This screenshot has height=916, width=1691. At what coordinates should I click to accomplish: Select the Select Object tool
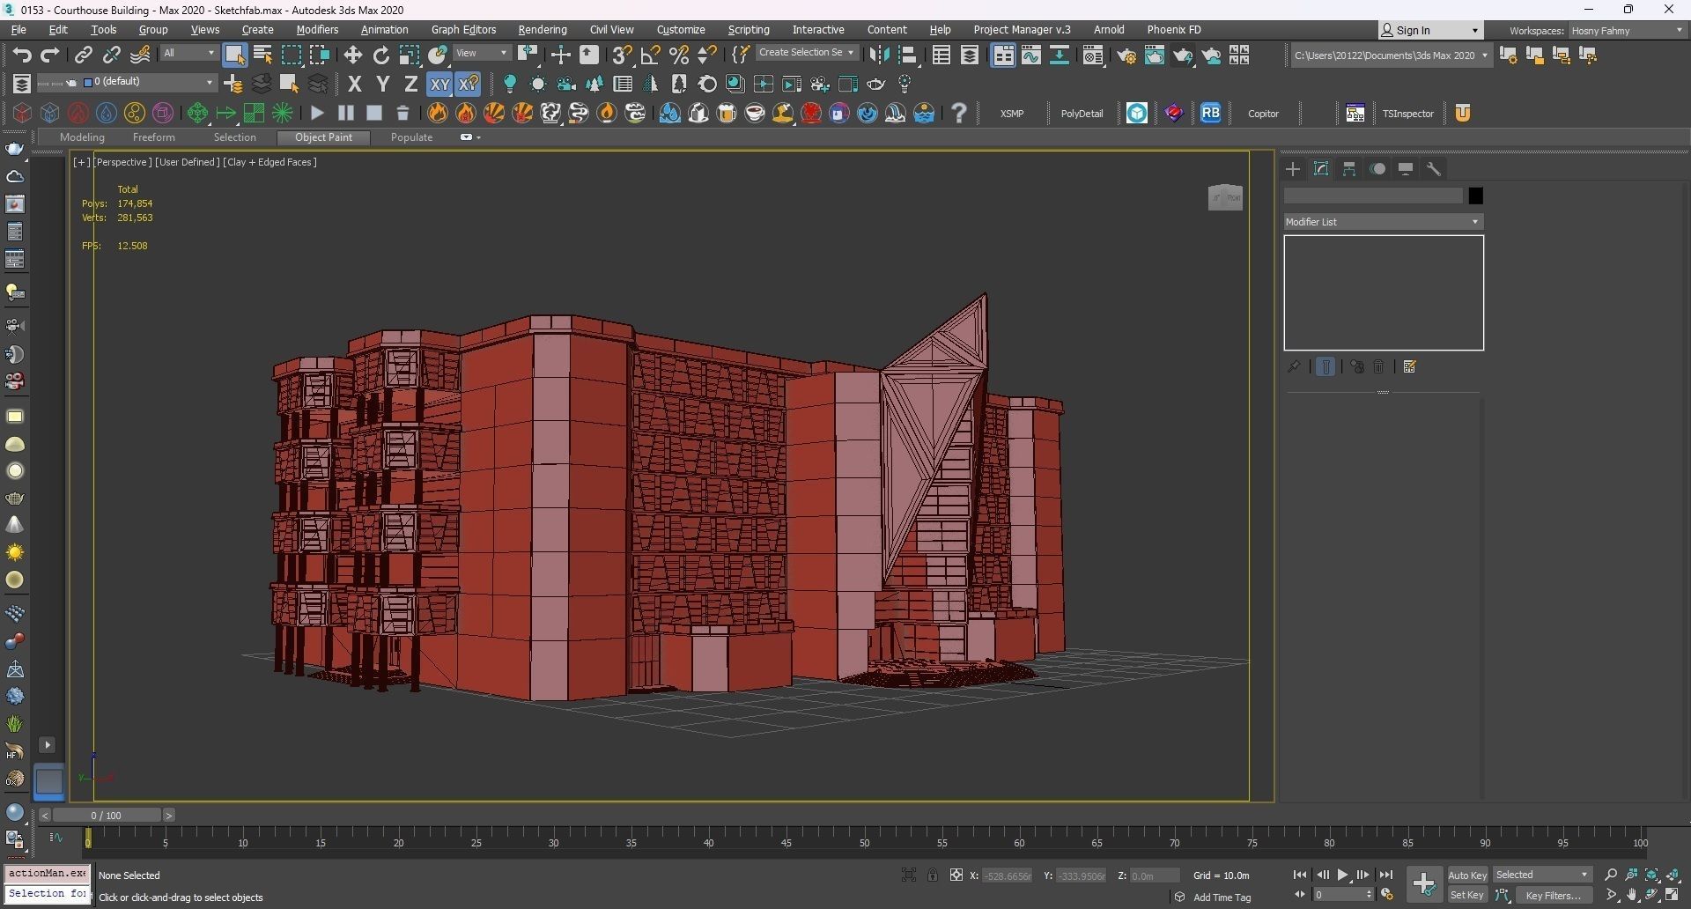tap(234, 55)
